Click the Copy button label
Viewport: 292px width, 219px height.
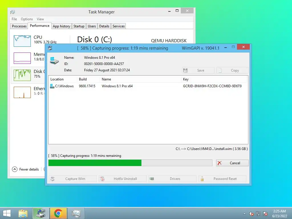point(235,70)
